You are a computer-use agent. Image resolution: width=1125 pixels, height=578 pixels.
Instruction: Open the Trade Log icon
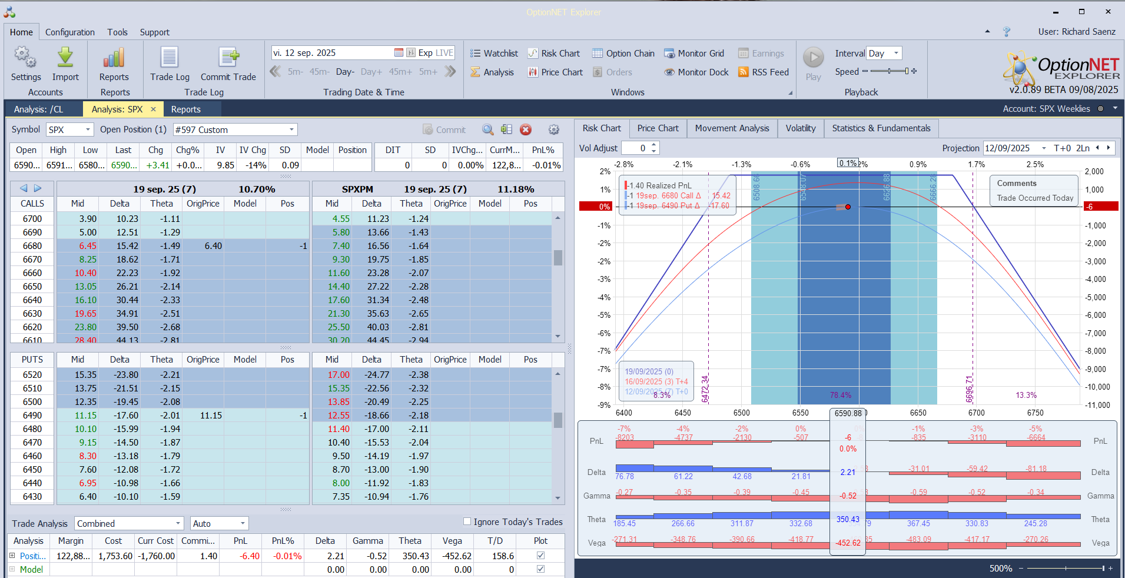pyautogui.click(x=170, y=64)
